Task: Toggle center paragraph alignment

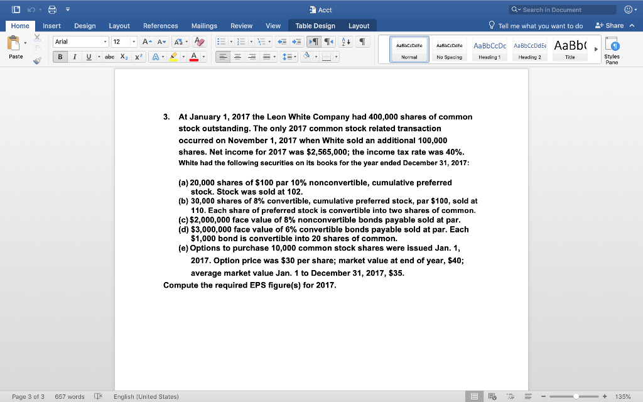Action: tap(238, 57)
